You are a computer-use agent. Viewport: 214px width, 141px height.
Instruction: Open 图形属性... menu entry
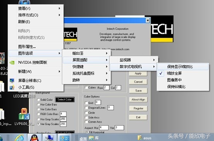(x=36, y=47)
